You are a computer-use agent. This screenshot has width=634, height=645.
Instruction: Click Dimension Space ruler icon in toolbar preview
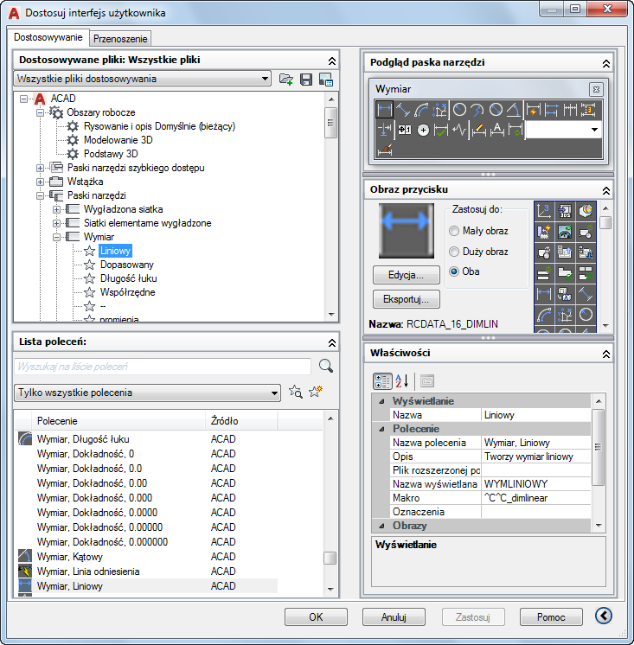(588, 111)
